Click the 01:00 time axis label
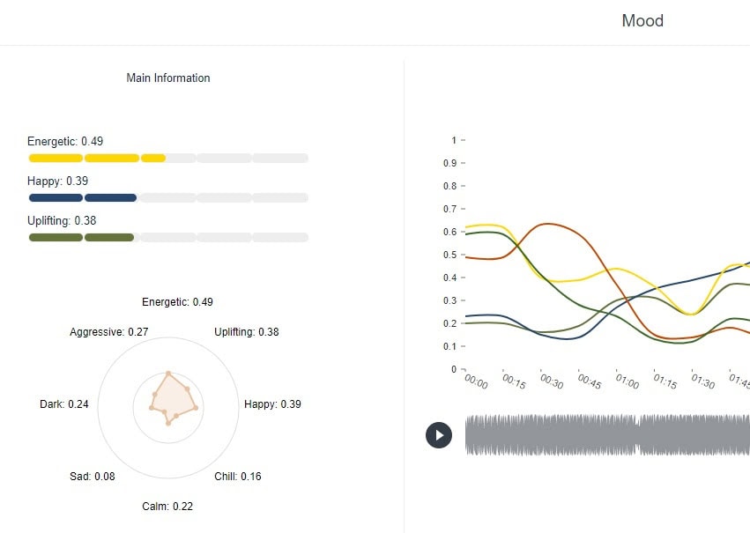 pos(627,381)
